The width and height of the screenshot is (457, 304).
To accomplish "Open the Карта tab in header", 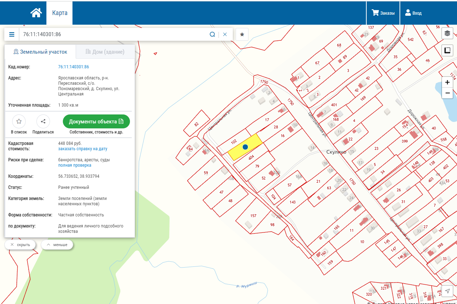I will (60, 13).
